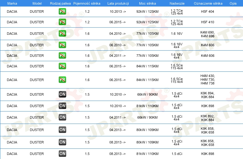Select the H4M 430, H4M 730, H4M 738 cell
243x159 pixels.
click(x=208, y=80)
